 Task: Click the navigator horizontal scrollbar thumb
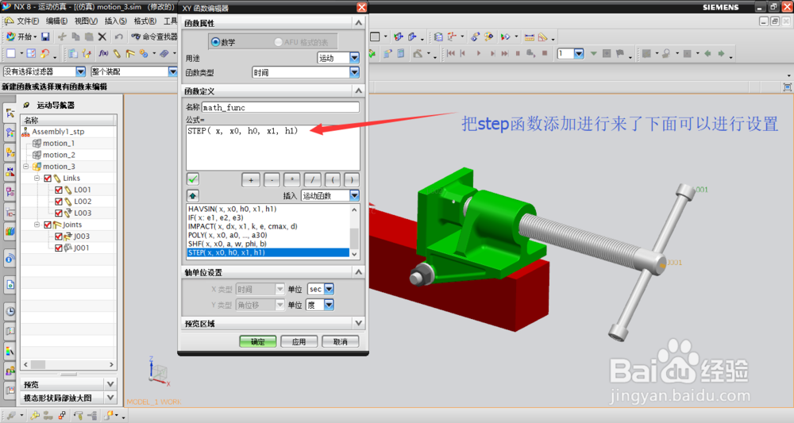38,364
